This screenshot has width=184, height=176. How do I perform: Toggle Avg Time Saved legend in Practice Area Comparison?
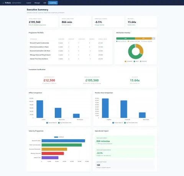pos(131,123)
